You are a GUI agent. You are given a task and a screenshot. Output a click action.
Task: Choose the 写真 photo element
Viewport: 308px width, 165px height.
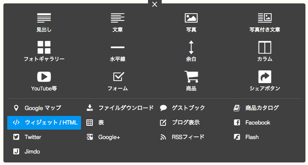click(191, 23)
